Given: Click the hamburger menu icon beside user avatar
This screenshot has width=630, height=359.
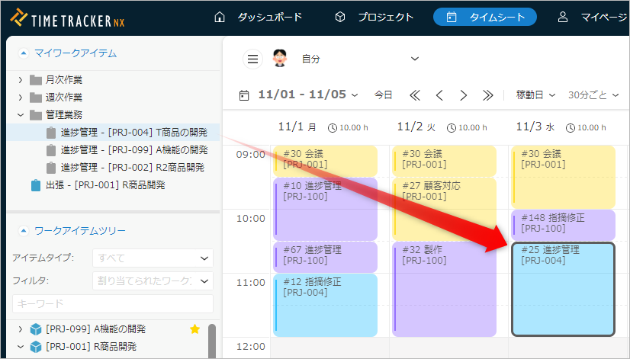Looking at the screenshot, I should click(252, 59).
